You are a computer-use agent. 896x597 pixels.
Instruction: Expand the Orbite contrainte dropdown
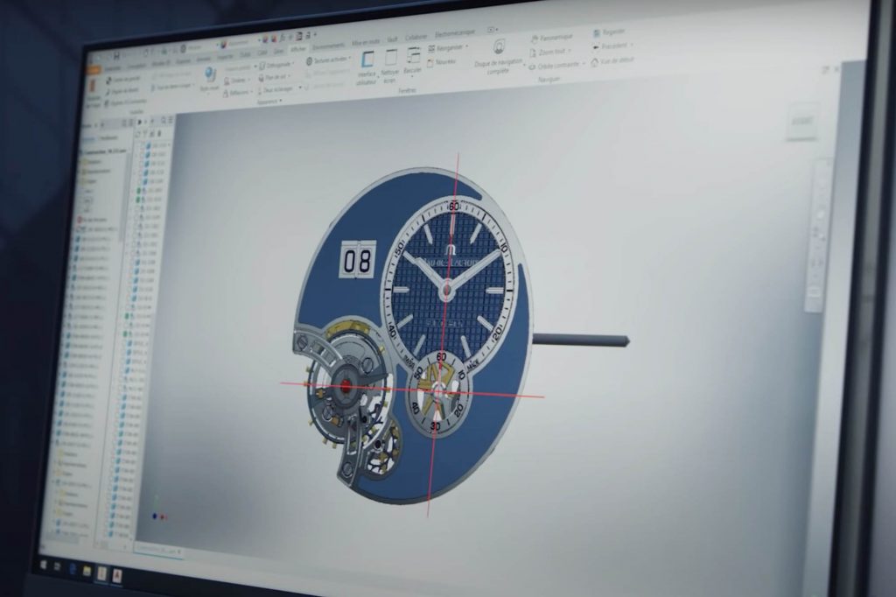pos(556,67)
